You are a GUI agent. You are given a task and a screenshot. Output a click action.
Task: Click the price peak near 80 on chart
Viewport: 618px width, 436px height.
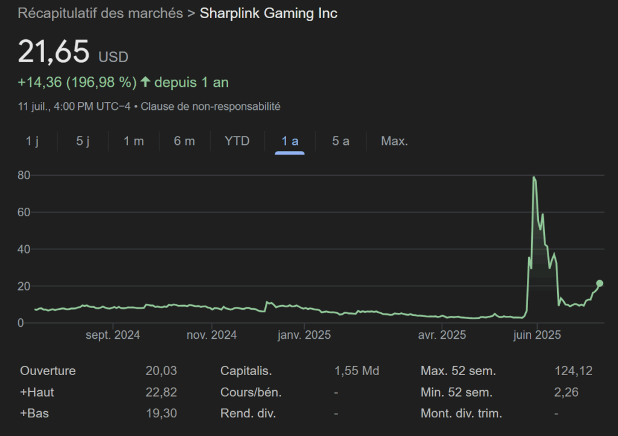pyautogui.click(x=534, y=178)
